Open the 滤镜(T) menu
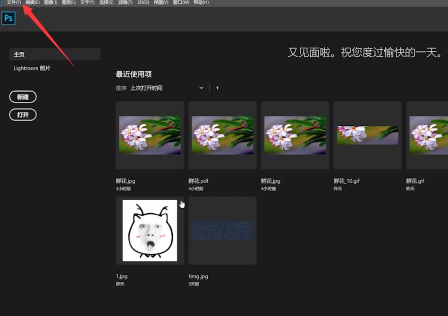The image size is (448, 316). pyautogui.click(x=126, y=2)
